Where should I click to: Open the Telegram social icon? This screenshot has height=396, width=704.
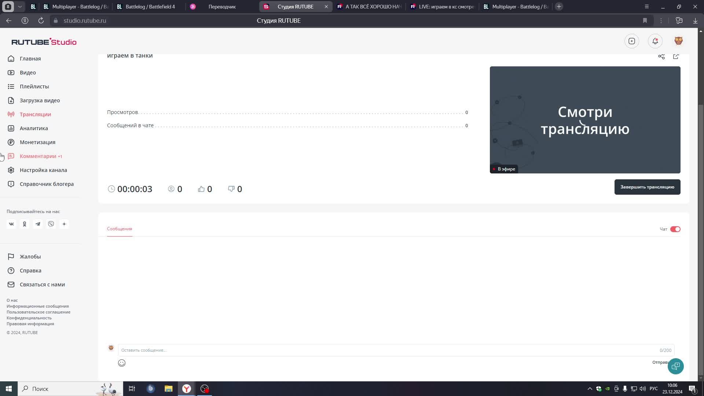point(38,224)
